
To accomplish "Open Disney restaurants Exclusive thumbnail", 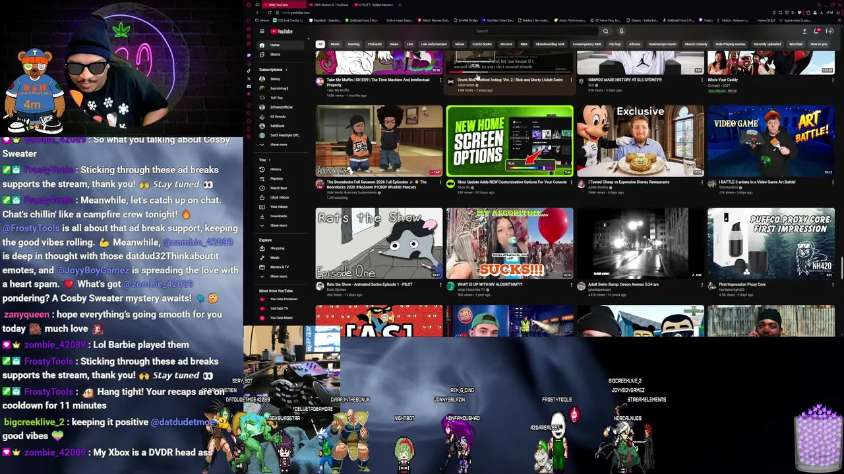I will [640, 140].
